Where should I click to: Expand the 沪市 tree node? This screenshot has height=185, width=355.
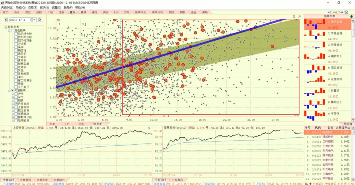click(x=13, y=94)
